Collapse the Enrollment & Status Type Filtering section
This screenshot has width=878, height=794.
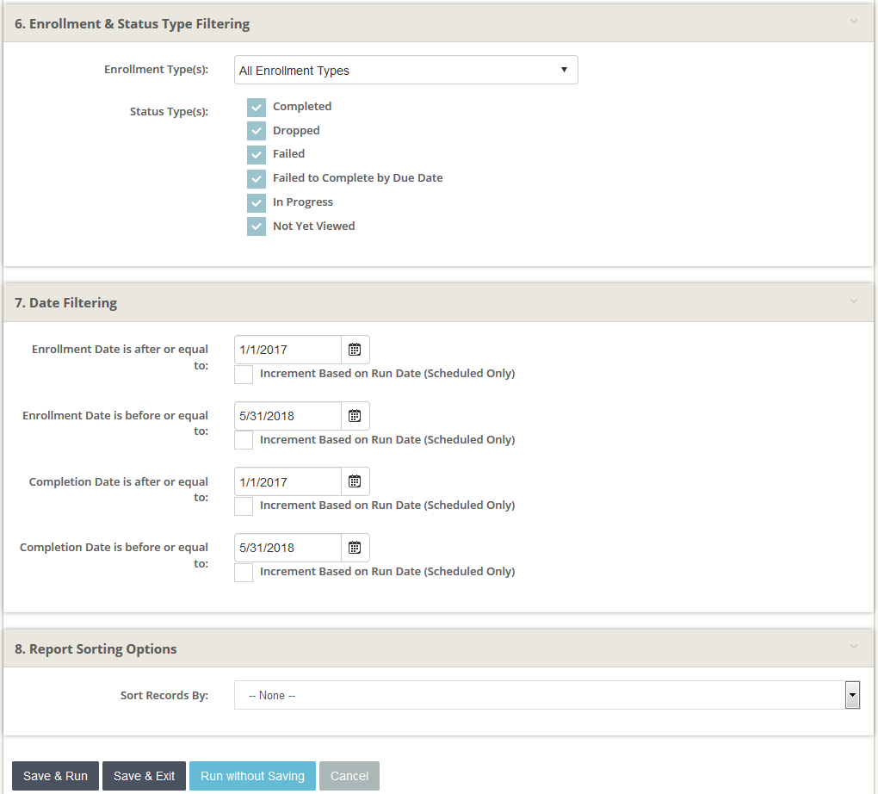click(853, 22)
